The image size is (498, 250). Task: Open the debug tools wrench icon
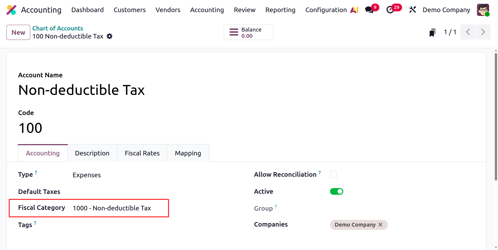coord(412,10)
